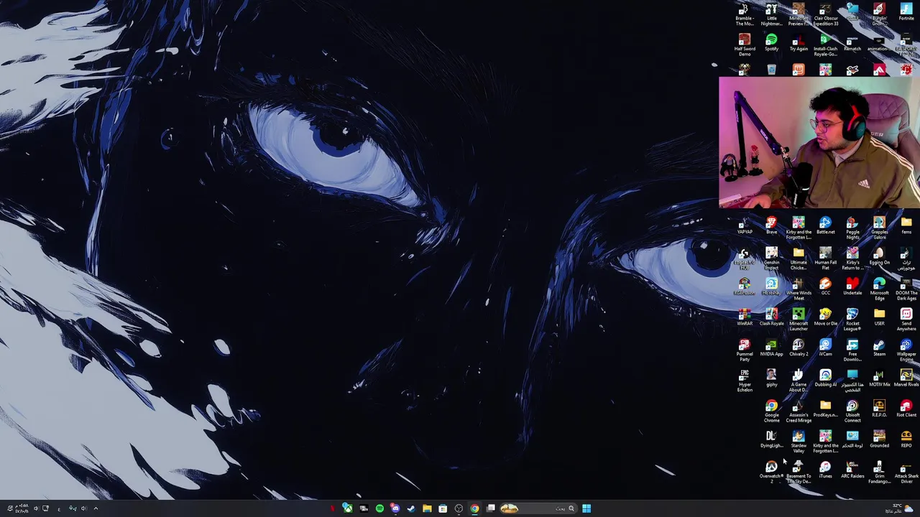Open the Wallpaper Engine shortcut
920x517 pixels.
906,350
